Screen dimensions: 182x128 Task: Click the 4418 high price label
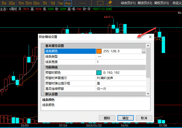(107, 17)
